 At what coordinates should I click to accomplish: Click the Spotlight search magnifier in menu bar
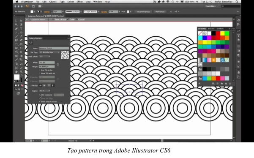pyautogui.click(x=237, y=2)
